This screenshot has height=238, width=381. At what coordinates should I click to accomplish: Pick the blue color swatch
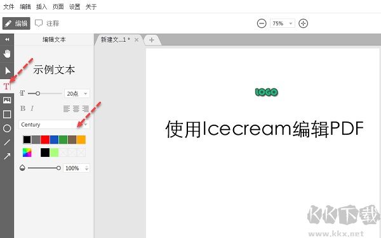(54, 140)
